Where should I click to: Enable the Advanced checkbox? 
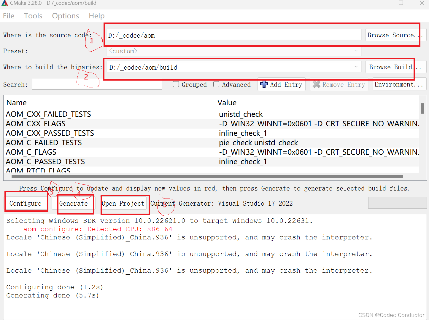coord(216,84)
